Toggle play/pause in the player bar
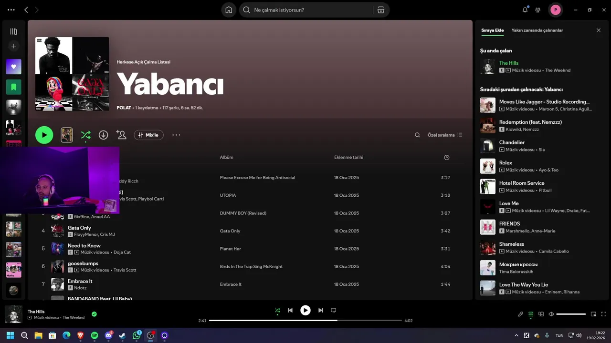Screen dimensions: 611x343 [x=305, y=310]
